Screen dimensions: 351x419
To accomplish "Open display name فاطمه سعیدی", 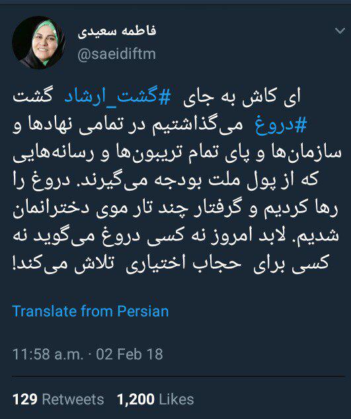I will pos(116,32).
